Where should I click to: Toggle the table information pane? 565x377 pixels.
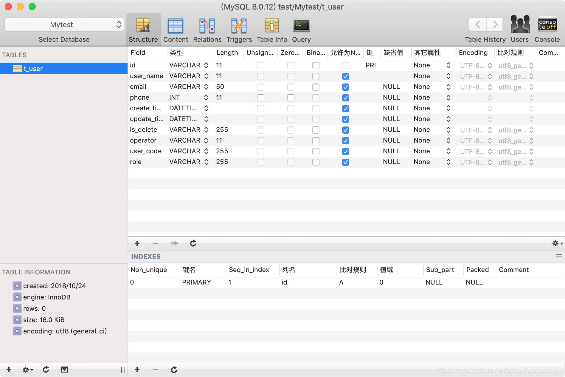tap(64, 370)
